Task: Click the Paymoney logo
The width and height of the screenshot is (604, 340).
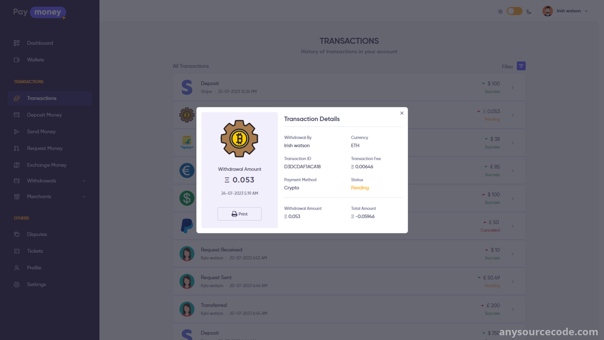Action: (40, 12)
